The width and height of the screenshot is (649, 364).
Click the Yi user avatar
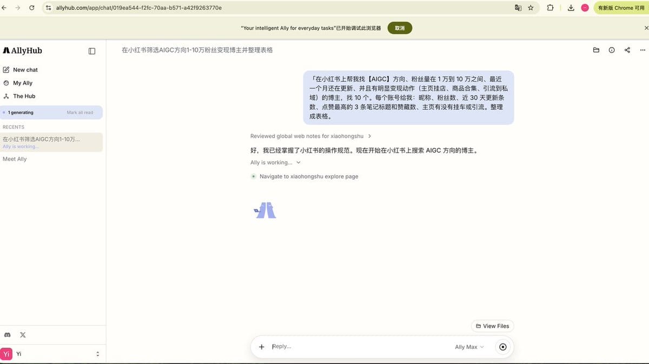point(6,354)
